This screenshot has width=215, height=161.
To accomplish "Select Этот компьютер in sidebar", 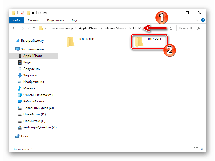I will click(x=30, y=49).
